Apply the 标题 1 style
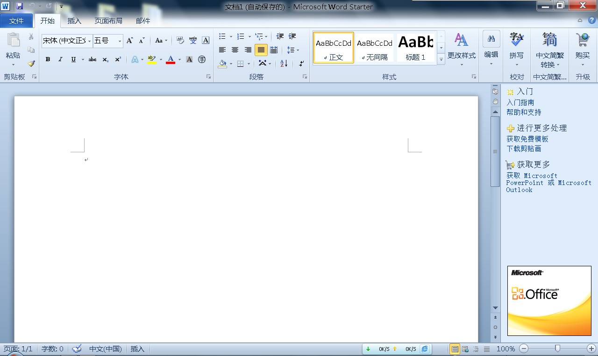 tap(415, 47)
